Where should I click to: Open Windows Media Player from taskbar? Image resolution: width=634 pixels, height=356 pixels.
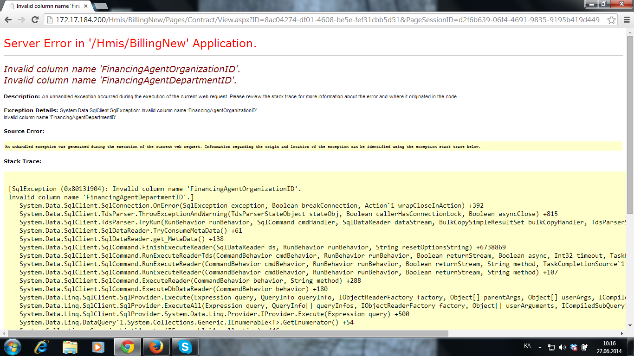coord(98,347)
